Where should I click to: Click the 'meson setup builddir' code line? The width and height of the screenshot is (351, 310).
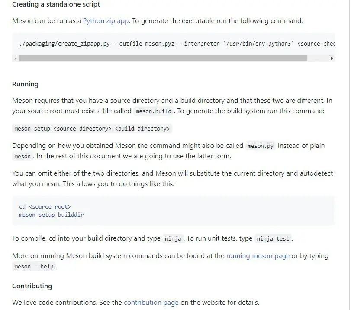tap(51, 215)
